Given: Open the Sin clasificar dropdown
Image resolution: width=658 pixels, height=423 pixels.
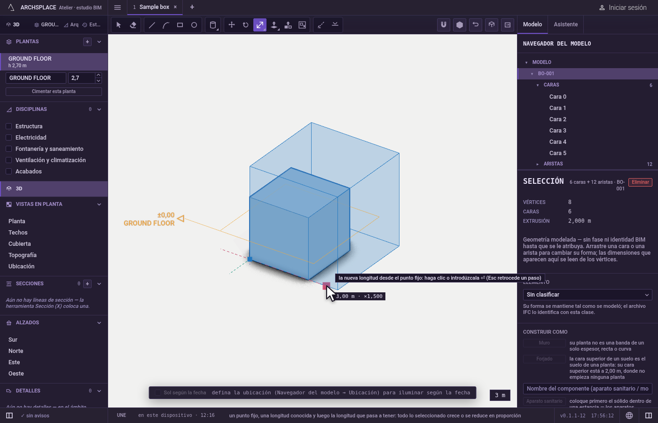Looking at the screenshot, I should 587,295.
